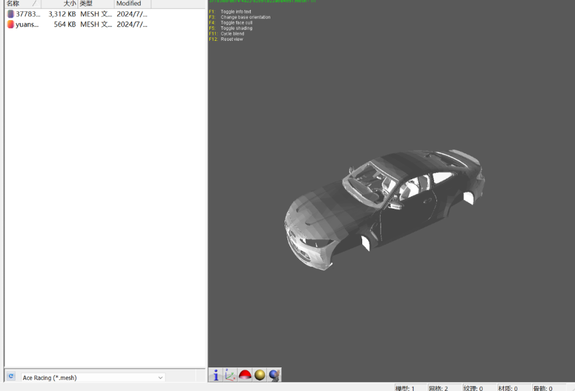Click the yuans mesh file icon
Screen dimensions: 575x391
10,24
